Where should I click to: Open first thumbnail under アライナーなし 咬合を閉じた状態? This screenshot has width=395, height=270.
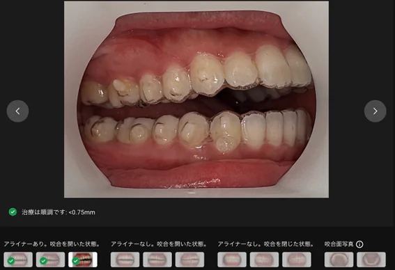click(232, 260)
